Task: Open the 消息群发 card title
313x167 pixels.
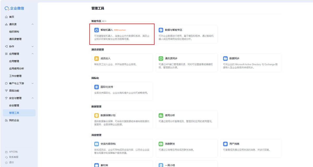Action: pos(170,144)
